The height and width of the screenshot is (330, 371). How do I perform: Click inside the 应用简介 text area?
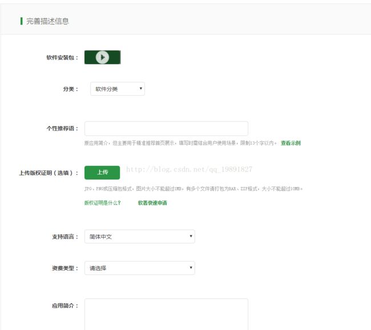pyautogui.click(x=166, y=314)
